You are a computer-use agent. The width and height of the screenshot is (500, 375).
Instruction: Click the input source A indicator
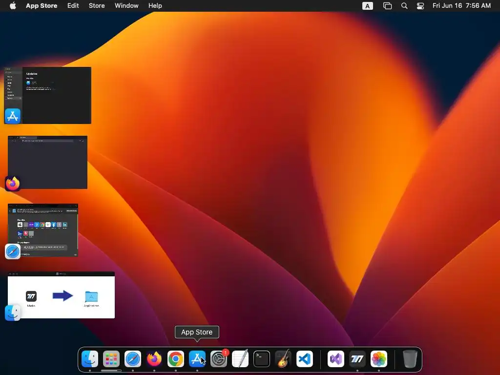[367, 6]
